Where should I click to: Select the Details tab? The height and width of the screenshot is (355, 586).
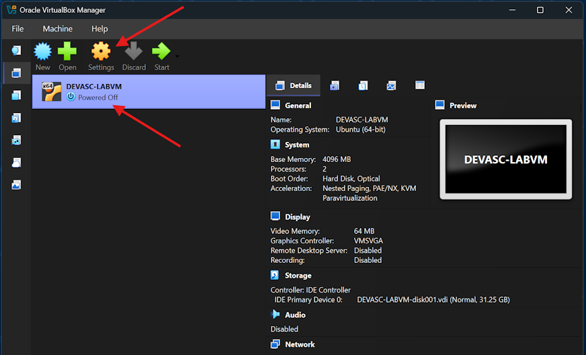[x=294, y=85]
